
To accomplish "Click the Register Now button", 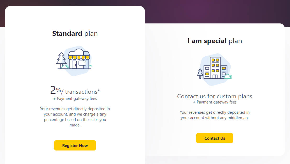I will point(75,145).
